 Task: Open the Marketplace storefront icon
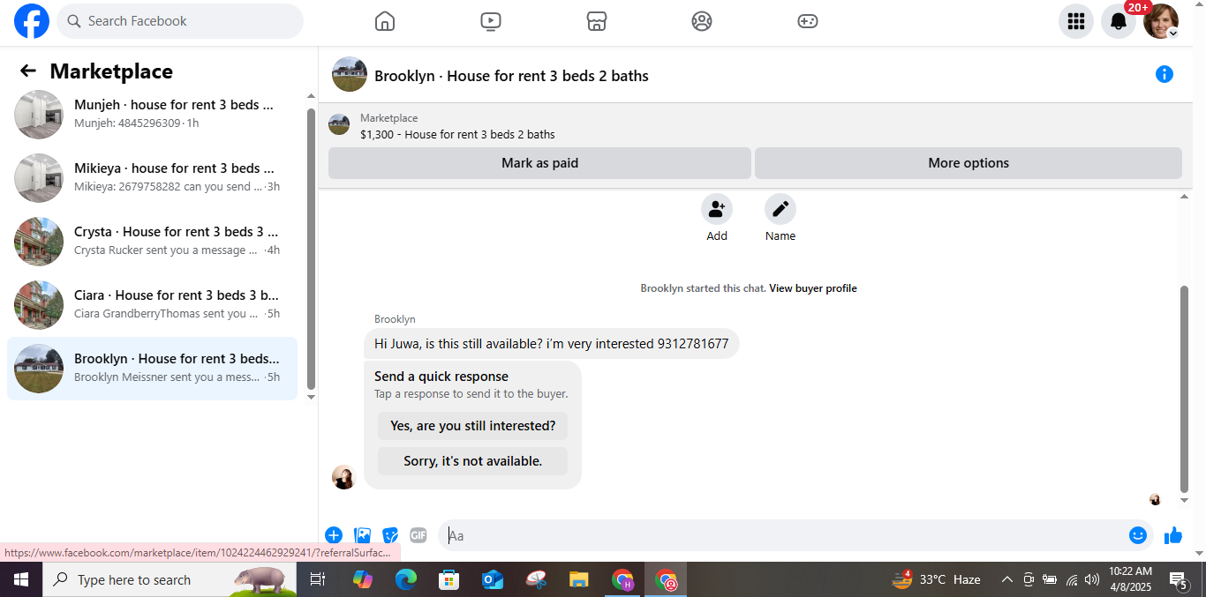(597, 21)
